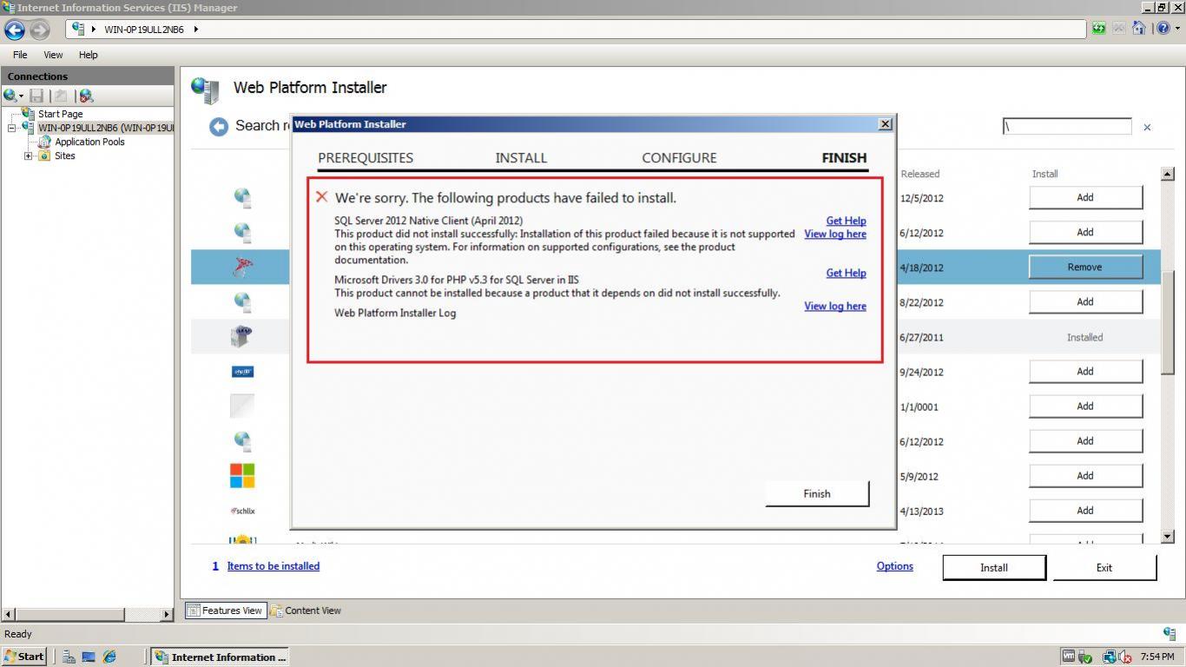Click the Install column header
The width and height of the screenshot is (1186, 667).
pos(1044,174)
